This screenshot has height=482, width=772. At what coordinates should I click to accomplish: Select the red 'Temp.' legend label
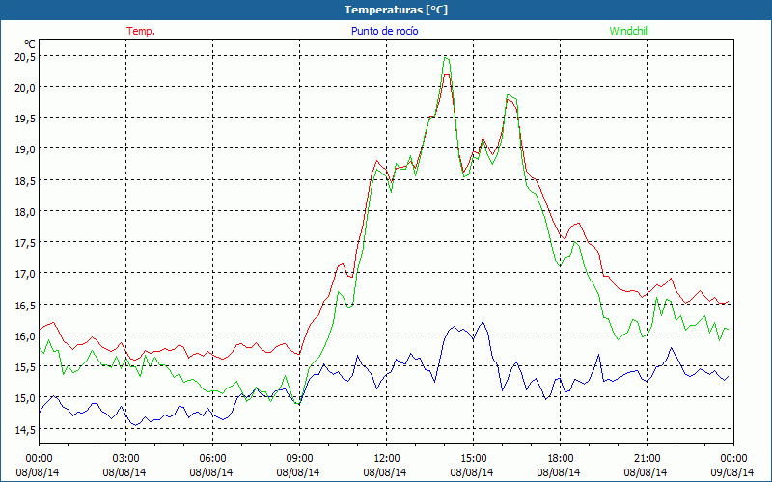(x=141, y=31)
